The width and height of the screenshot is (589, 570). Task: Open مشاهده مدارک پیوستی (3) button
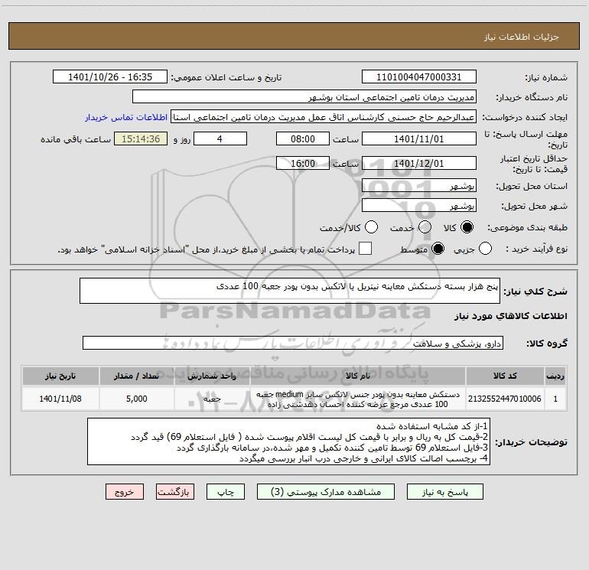click(x=326, y=492)
